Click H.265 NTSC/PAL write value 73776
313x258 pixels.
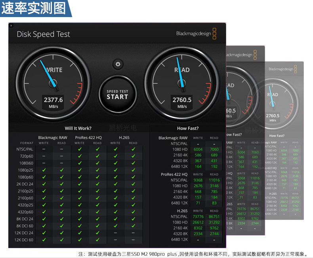tap(198, 217)
